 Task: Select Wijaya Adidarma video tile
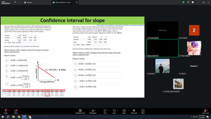(163, 48)
